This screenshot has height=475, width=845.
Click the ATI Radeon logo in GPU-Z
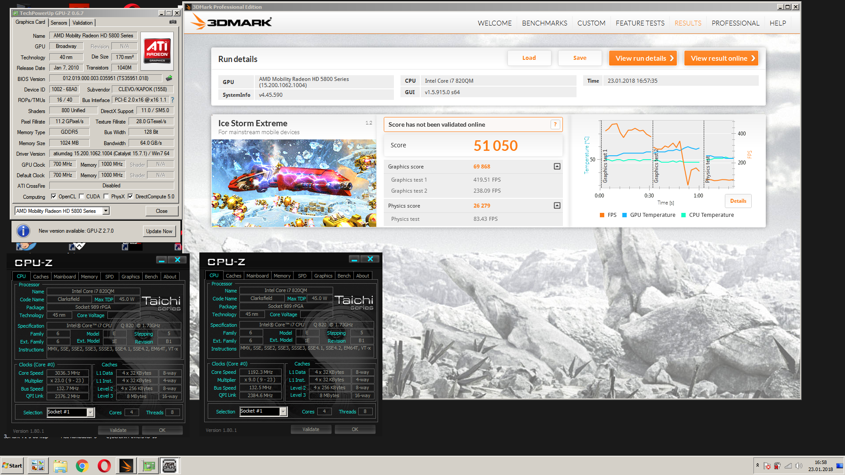tap(157, 51)
